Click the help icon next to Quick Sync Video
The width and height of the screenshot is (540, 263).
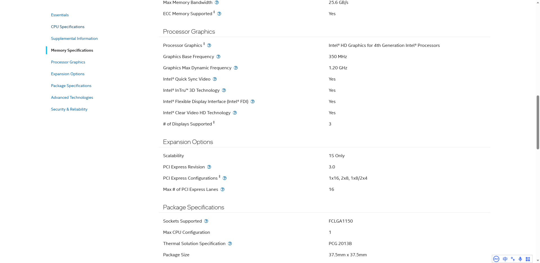[x=215, y=79]
